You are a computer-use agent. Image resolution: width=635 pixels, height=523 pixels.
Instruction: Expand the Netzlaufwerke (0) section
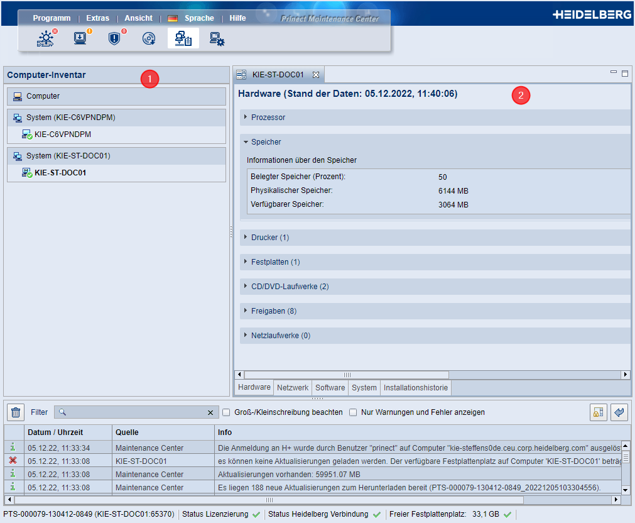[x=246, y=335]
